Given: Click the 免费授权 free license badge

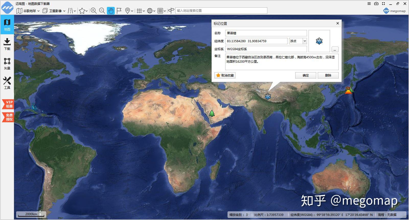Looking at the screenshot, I should tap(8, 117).
